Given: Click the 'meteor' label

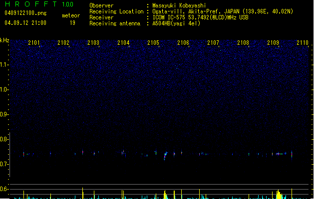Looking at the screenshot, I should 71,15.
